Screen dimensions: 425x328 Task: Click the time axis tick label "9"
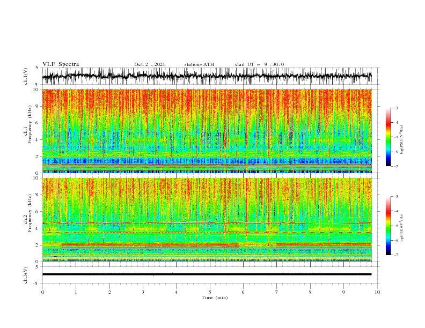pos(343,292)
